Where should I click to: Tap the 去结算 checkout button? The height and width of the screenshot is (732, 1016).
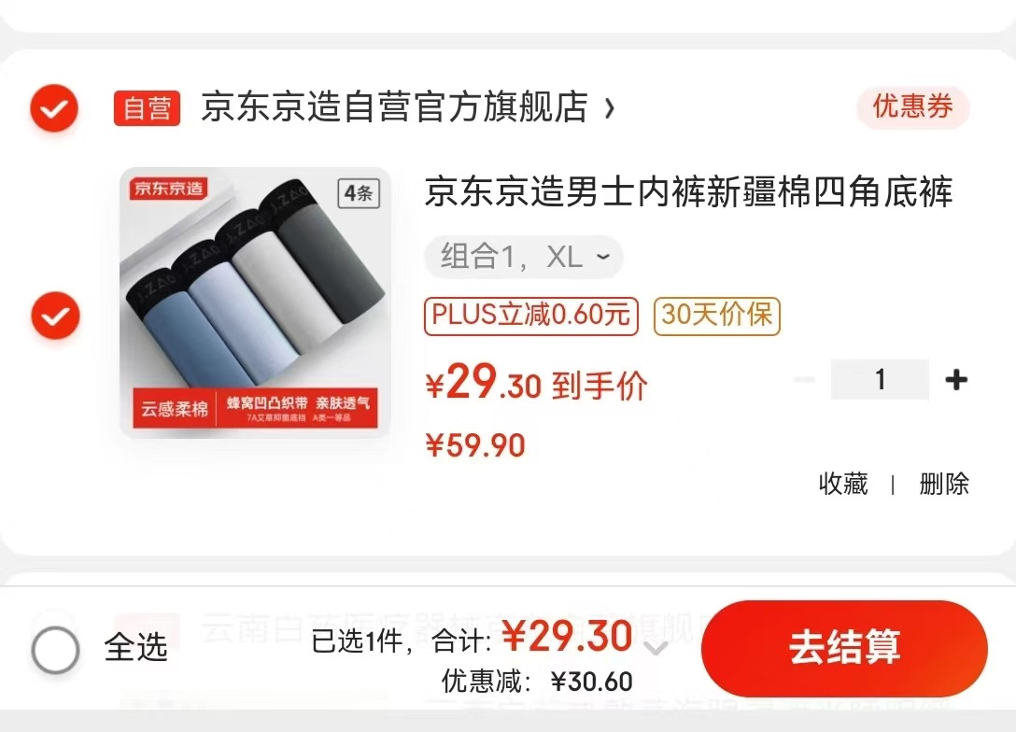point(844,647)
